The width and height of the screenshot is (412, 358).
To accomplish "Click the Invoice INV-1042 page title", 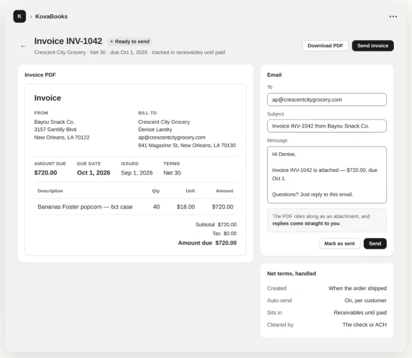I will pos(68,41).
